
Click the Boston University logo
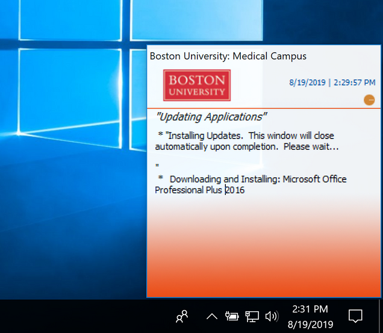(x=197, y=86)
